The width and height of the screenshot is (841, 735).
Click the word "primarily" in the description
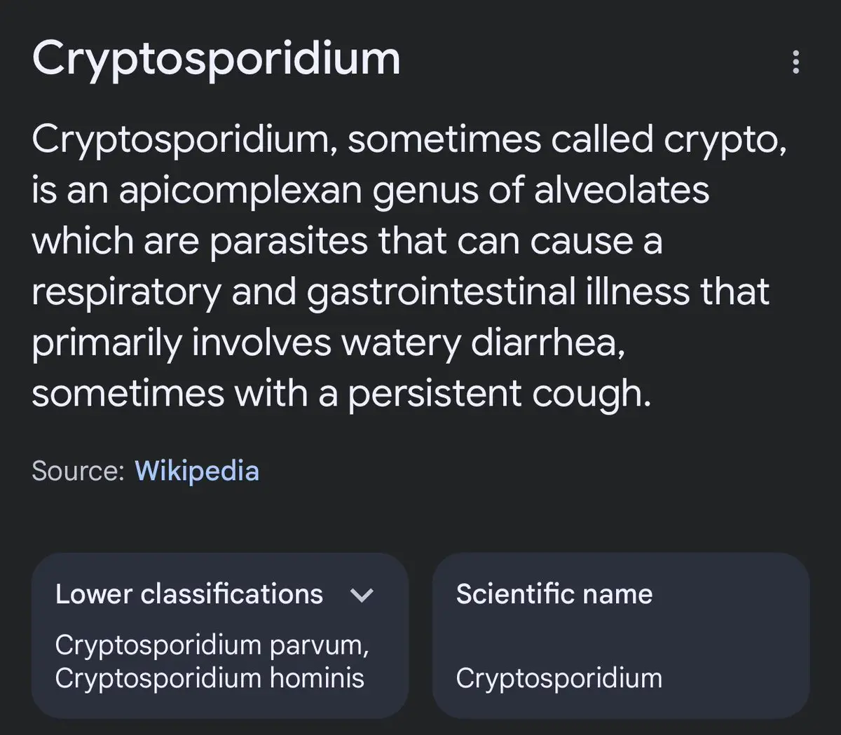click(107, 343)
